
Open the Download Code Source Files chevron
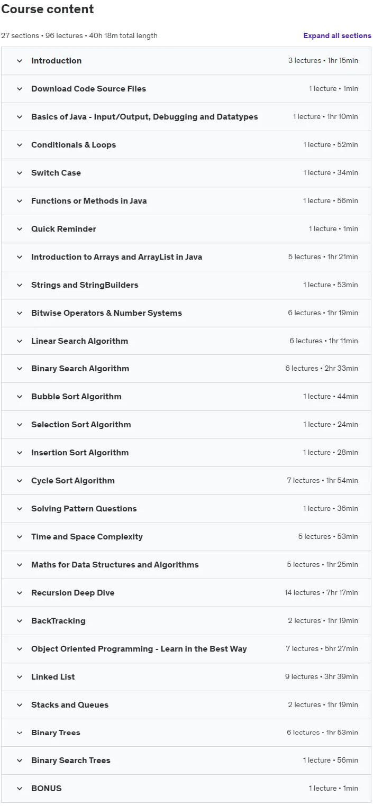click(x=20, y=89)
